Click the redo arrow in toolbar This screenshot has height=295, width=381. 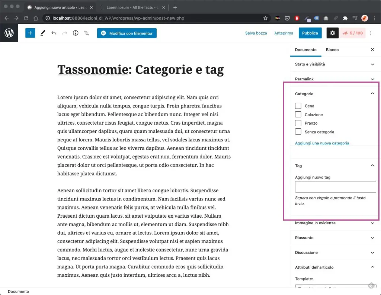(65, 33)
